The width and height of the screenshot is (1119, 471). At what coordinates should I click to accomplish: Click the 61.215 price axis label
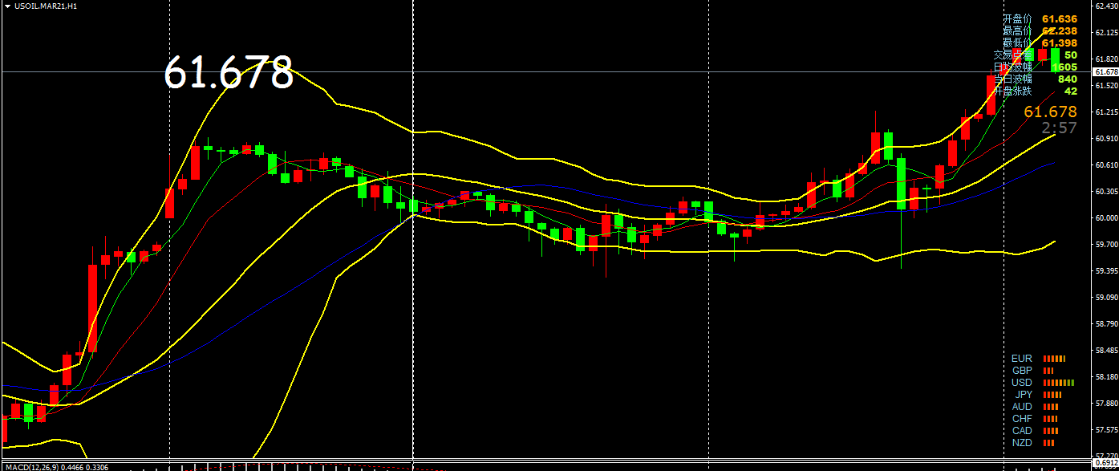click(x=1106, y=112)
